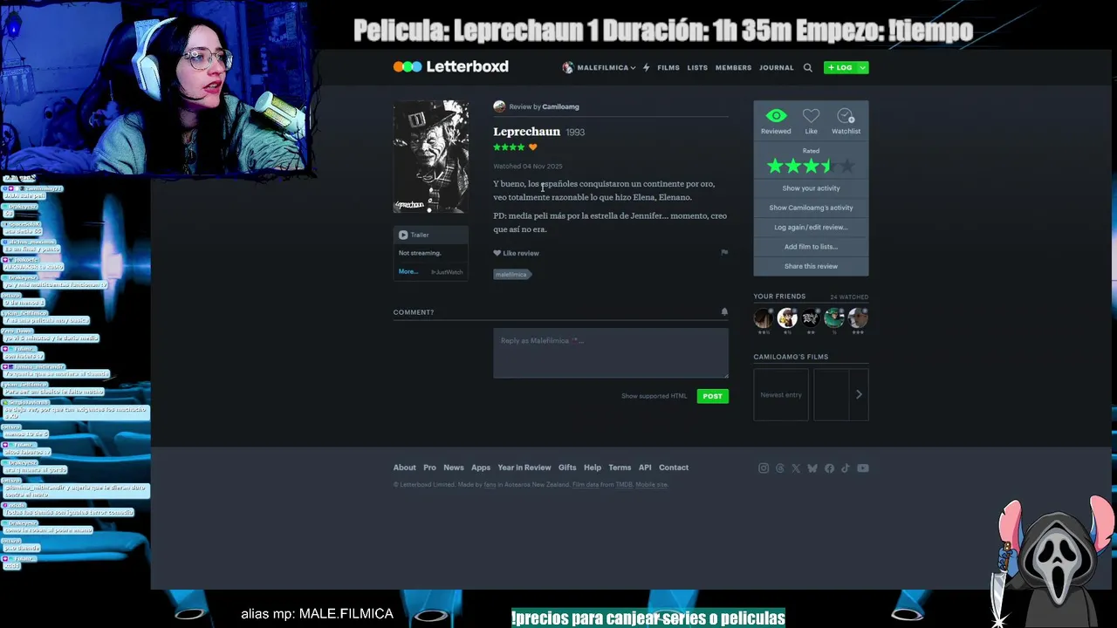Report this review with the flag icon

coord(723,252)
